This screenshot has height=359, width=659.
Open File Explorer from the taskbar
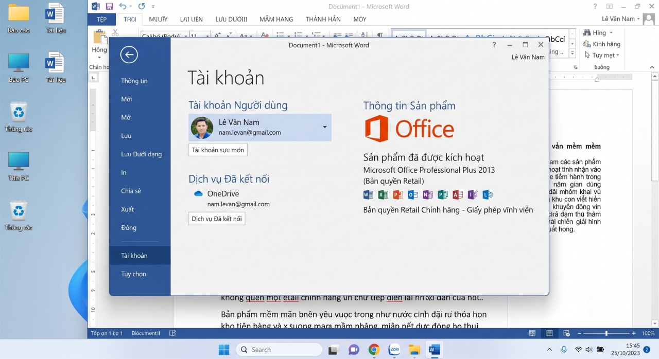[414, 350]
